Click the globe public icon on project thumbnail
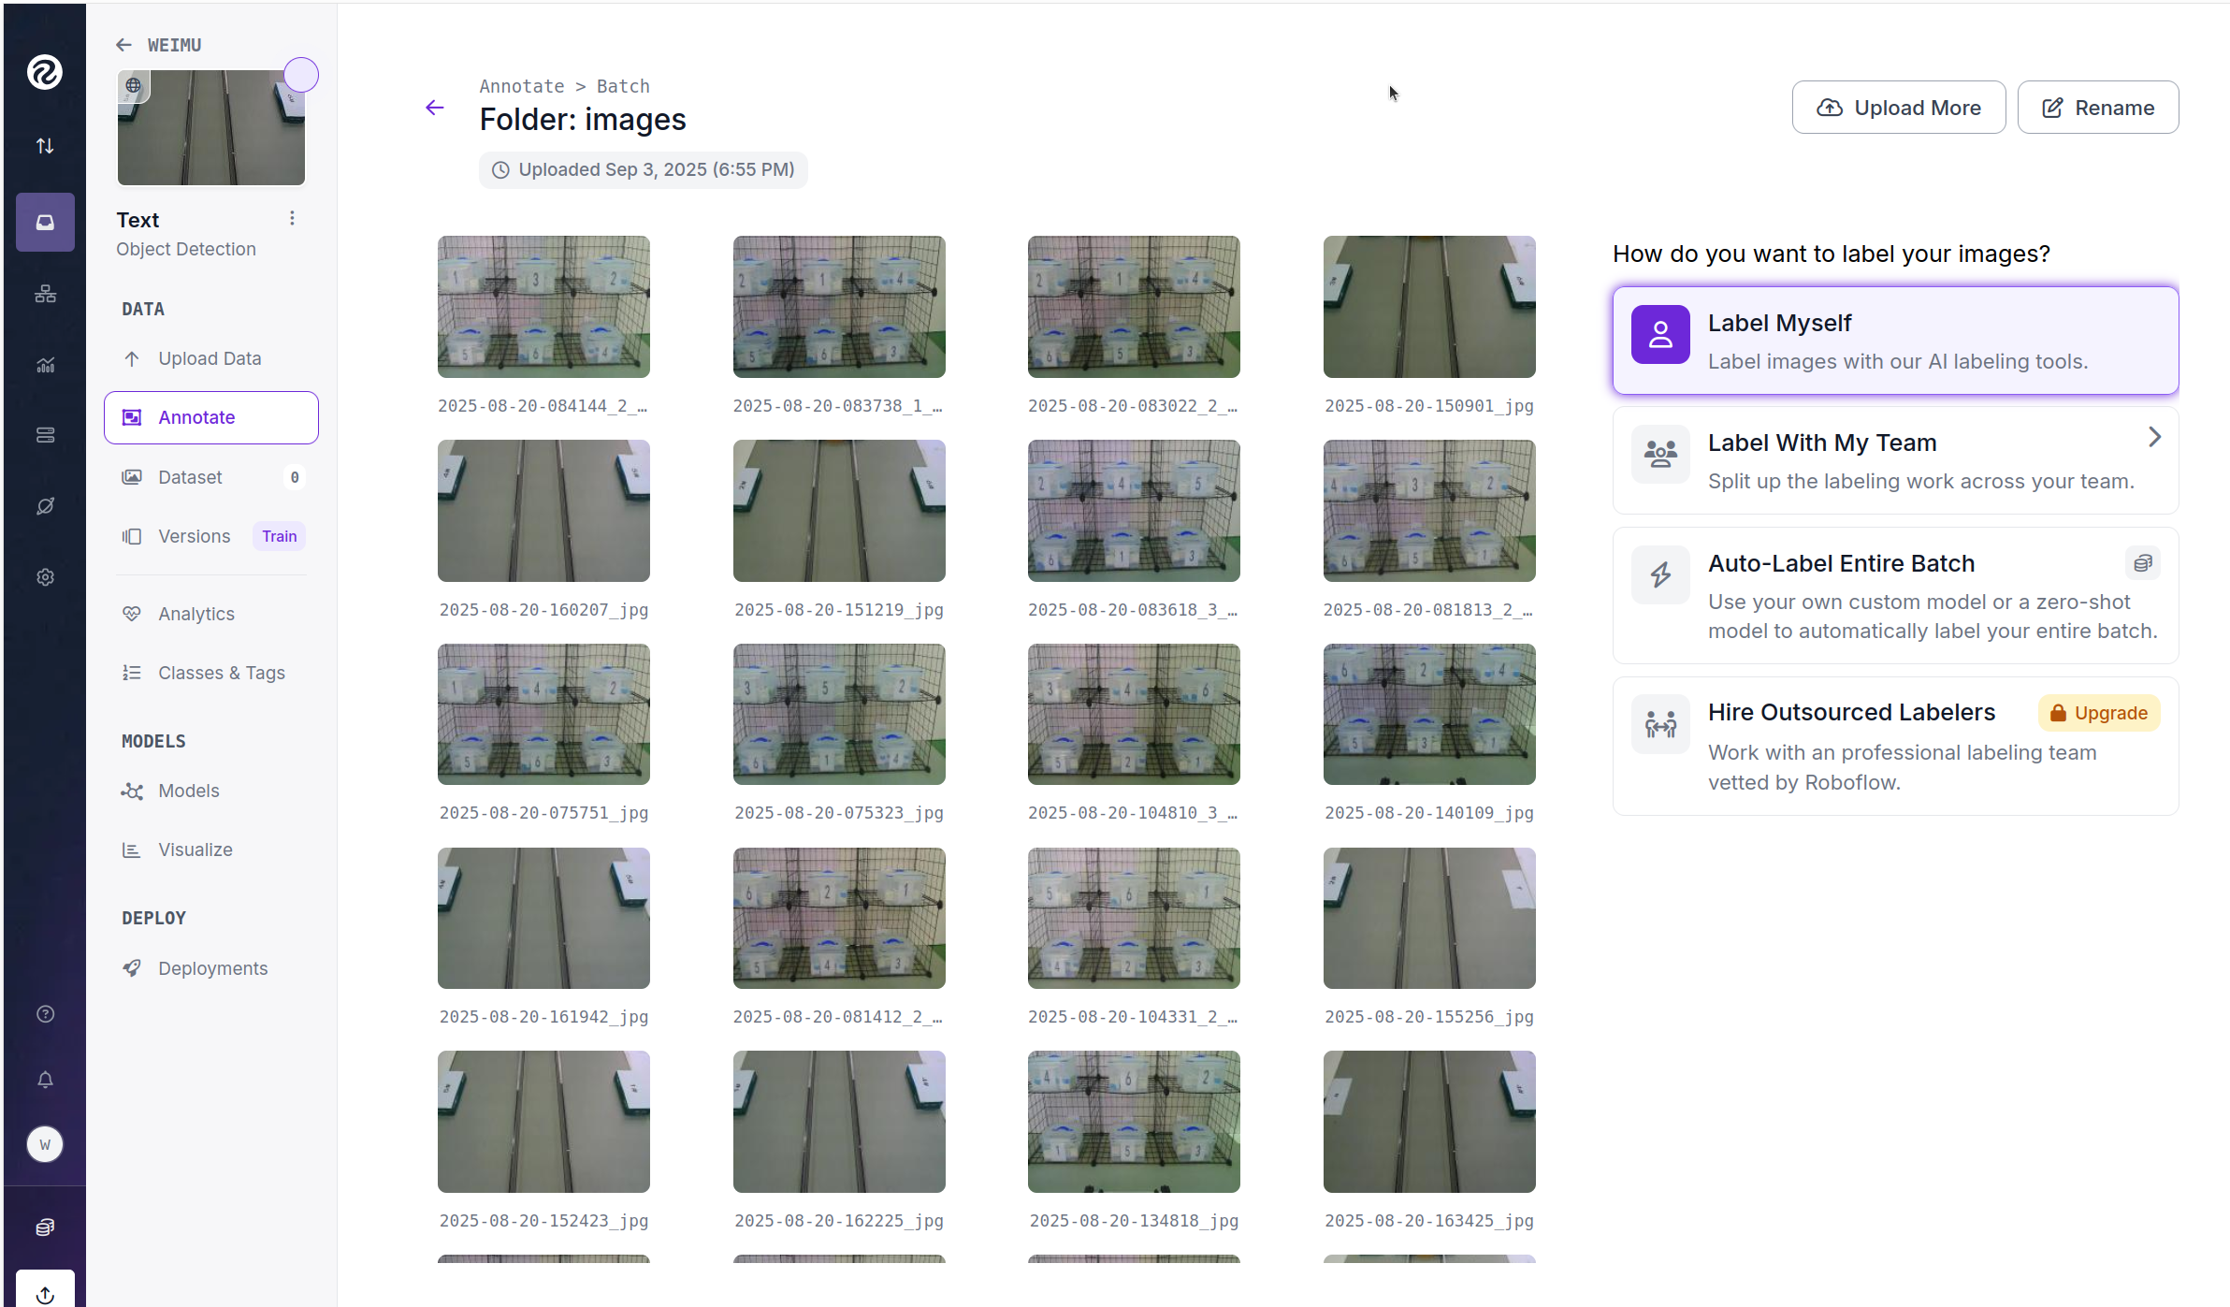Image resolution: width=2230 pixels, height=1307 pixels. click(x=134, y=86)
